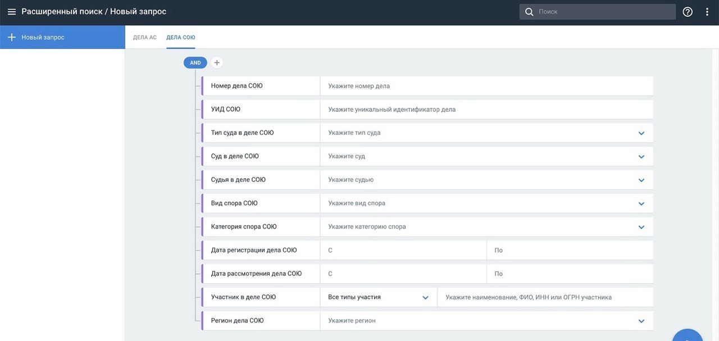Expand the Вид спора СОЮ dropdown
The height and width of the screenshot is (341, 719).
tap(641, 204)
